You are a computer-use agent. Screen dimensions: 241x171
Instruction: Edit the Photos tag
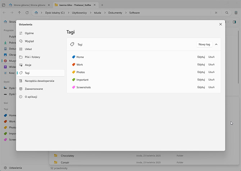[201, 72]
